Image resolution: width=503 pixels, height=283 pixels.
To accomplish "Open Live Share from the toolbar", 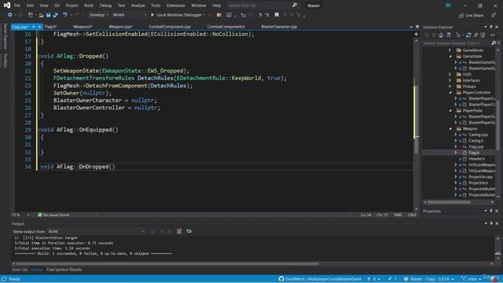I will (471, 15).
